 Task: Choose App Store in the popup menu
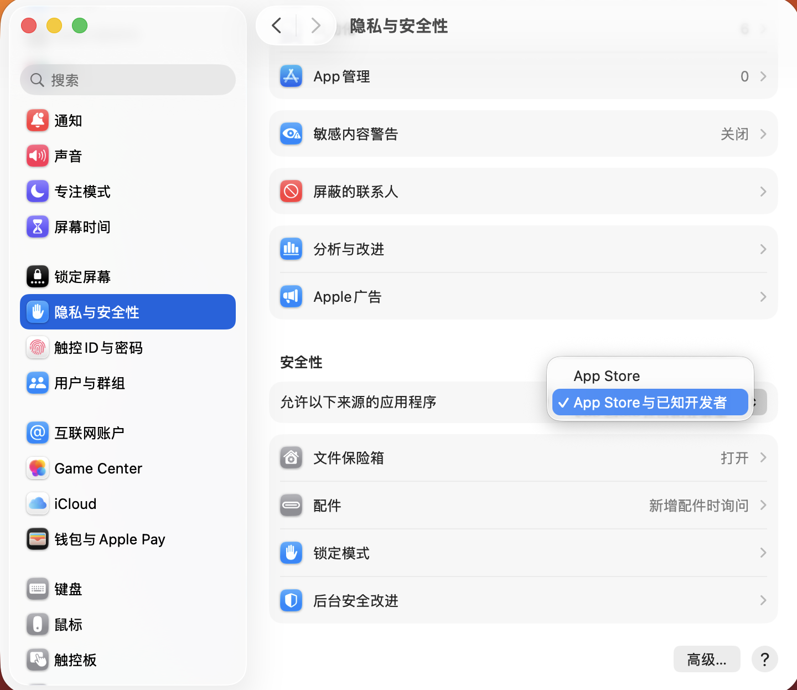click(x=650, y=377)
